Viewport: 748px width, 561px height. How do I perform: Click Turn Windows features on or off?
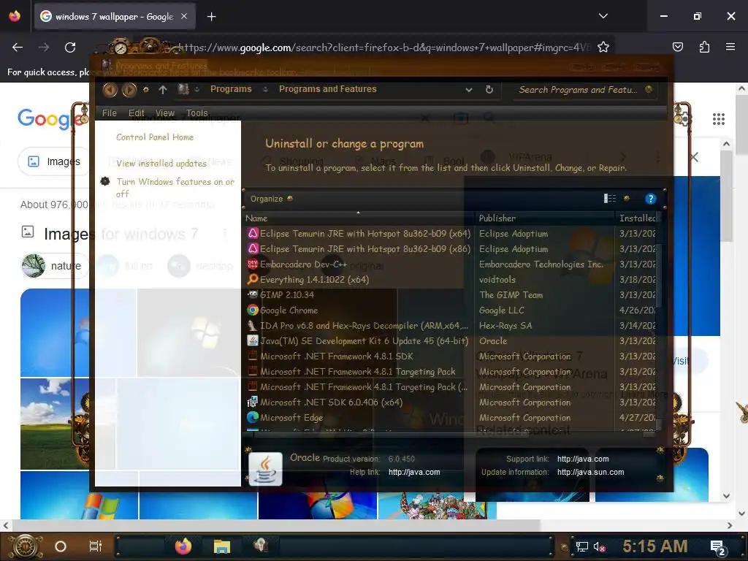175,188
